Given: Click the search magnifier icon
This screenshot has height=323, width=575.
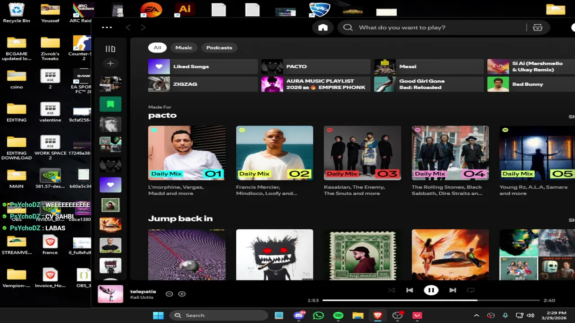Looking at the screenshot, I should pos(348,27).
